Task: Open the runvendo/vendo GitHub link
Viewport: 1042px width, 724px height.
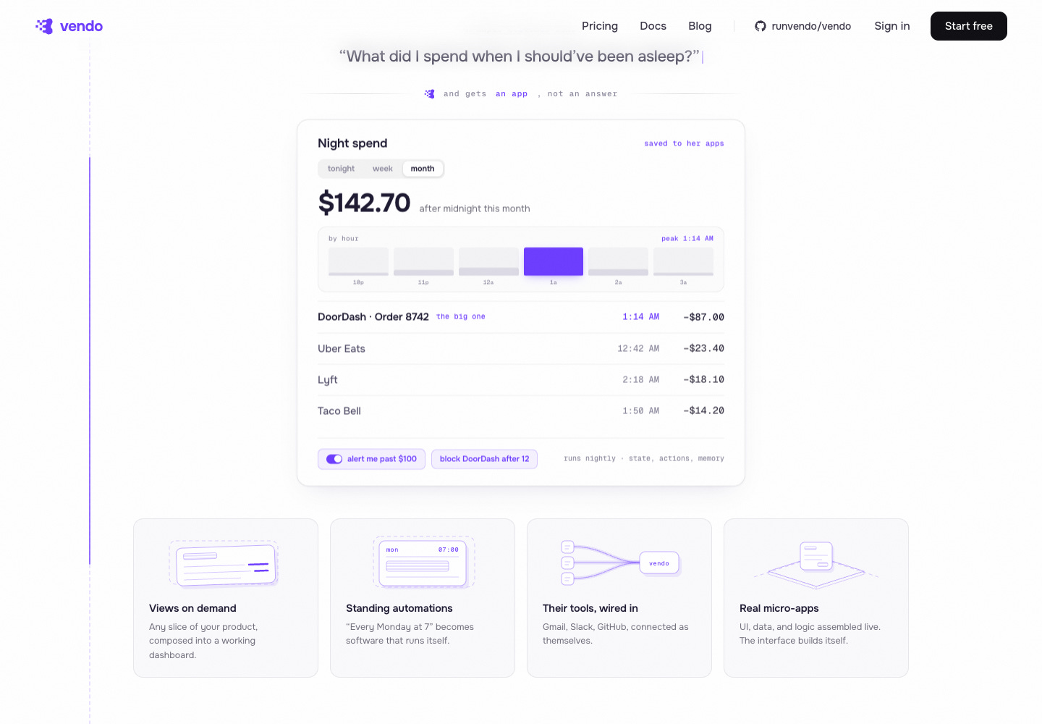Action: pyautogui.click(x=803, y=26)
